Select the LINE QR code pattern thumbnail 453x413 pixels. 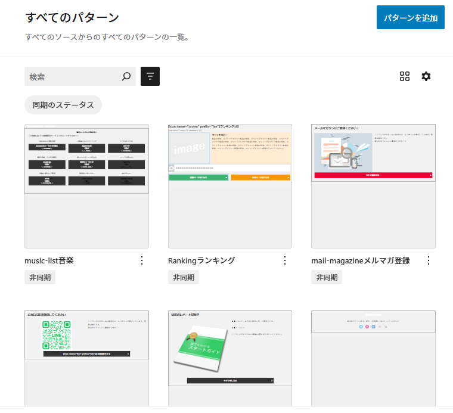click(x=86, y=358)
